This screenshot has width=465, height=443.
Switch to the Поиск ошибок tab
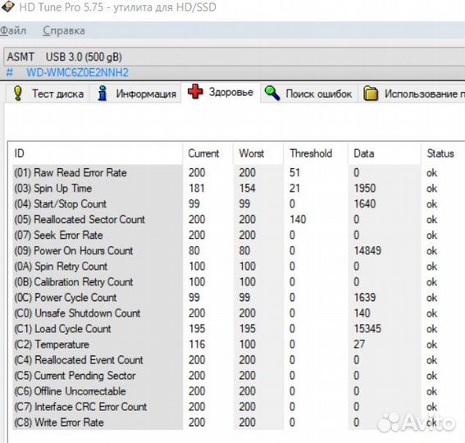pyautogui.click(x=309, y=94)
